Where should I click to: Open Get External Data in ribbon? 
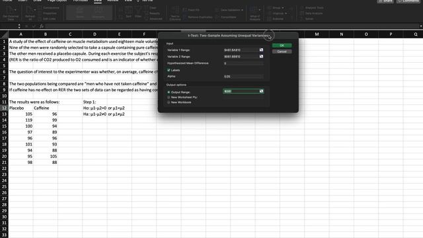tap(11, 13)
